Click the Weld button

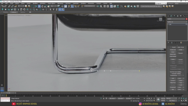(173, 78)
